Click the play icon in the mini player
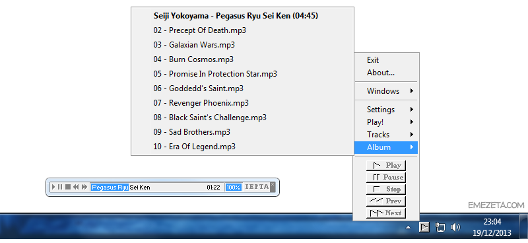The height and width of the screenshot is (243, 528). coord(53,187)
